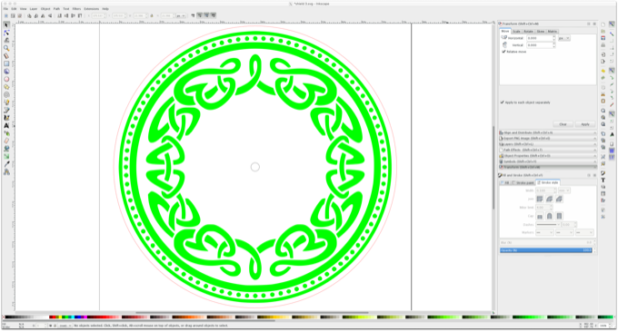This screenshot has width=618, height=331.
Task: Select the Text tool in toolbox
Action: pyautogui.click(x=6, y=125)
